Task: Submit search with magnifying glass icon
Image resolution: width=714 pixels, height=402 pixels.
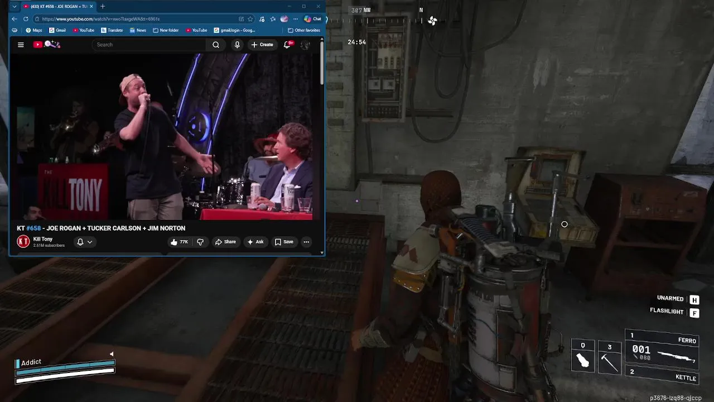Action: tap(216, 45)
